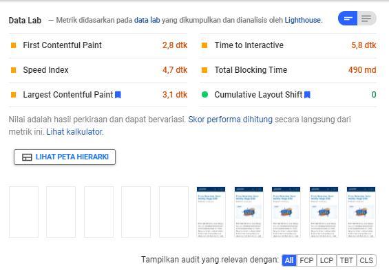The height and width of the screenshot is (270, 389).
Task: Select the TBT audit filter
Action: click(x=346, y=260)
